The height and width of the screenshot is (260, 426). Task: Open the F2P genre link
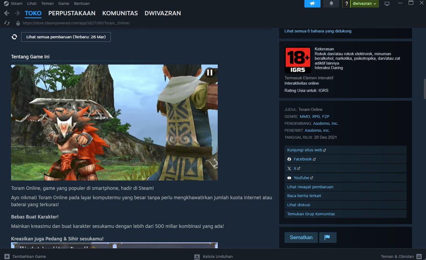tap(326, 117)
